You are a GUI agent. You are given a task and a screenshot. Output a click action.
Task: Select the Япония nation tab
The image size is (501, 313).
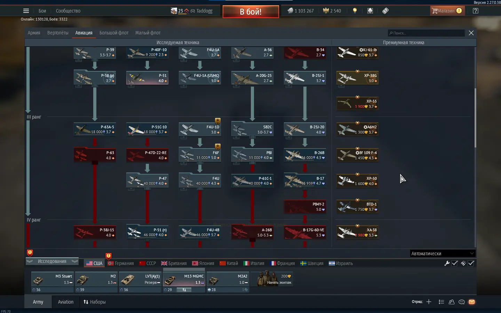(x=203, y=263)
